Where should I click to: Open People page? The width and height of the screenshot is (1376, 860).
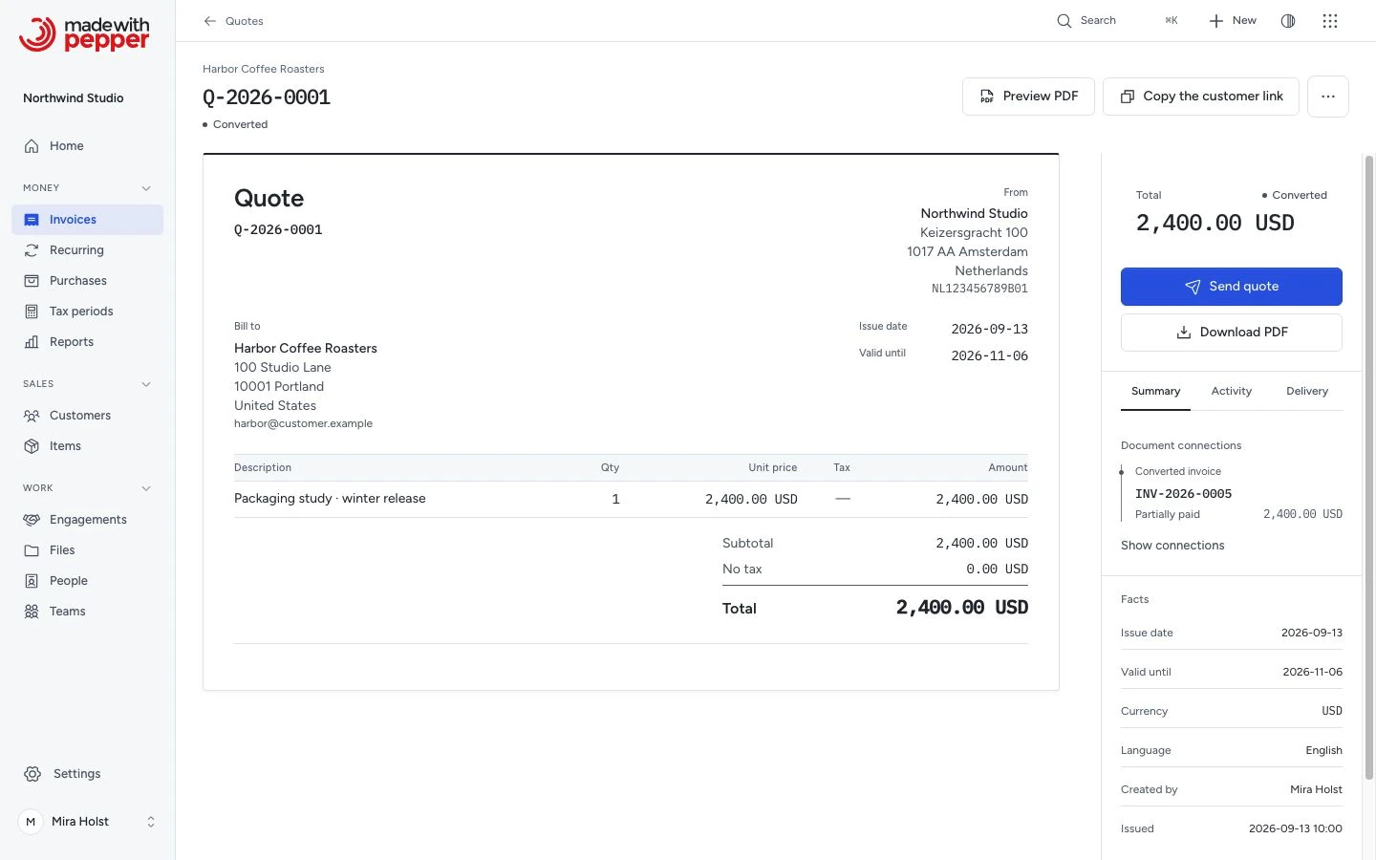[87, 581]
